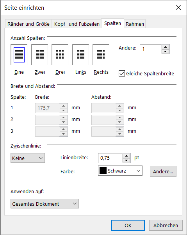Choose the two-column layout icon
The height and width of the screenshot is (235, 187).
click(x=40, y=55)
